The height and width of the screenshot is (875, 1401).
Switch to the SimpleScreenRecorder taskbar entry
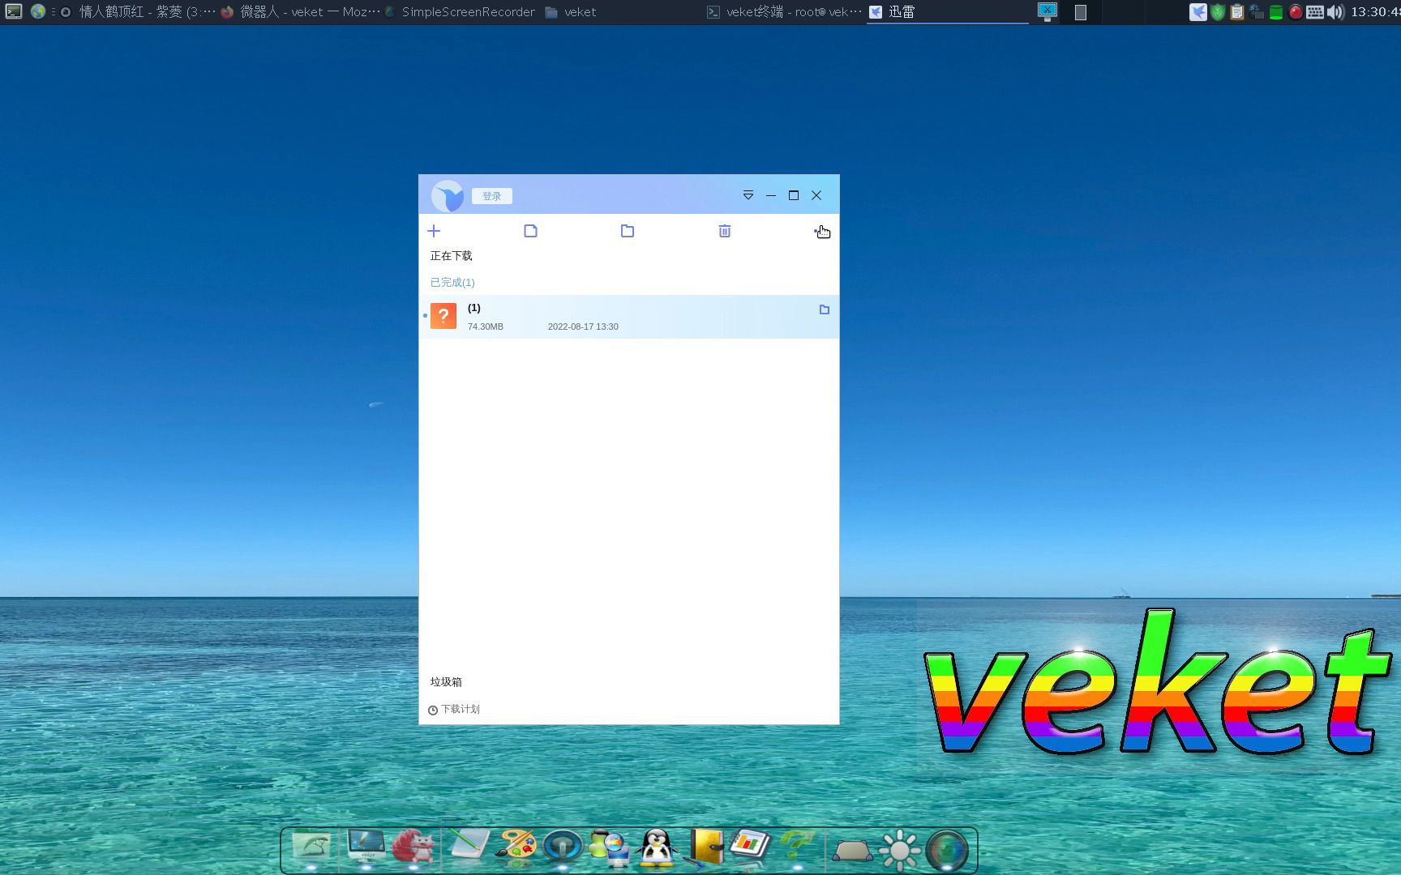pos(460,12)
